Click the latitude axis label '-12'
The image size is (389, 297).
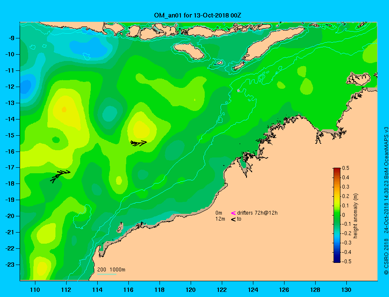[x=10, y=87]
